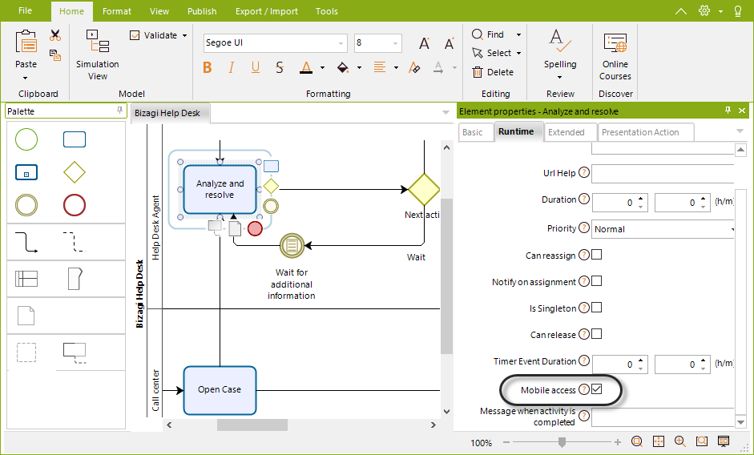The image size is (754, 455).
Task: Expand the font color dropdown arrow
Action: [322, 68]
